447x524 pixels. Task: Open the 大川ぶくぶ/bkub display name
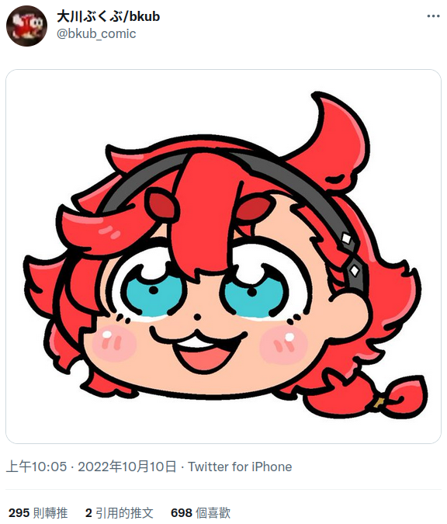pos(108,16)
